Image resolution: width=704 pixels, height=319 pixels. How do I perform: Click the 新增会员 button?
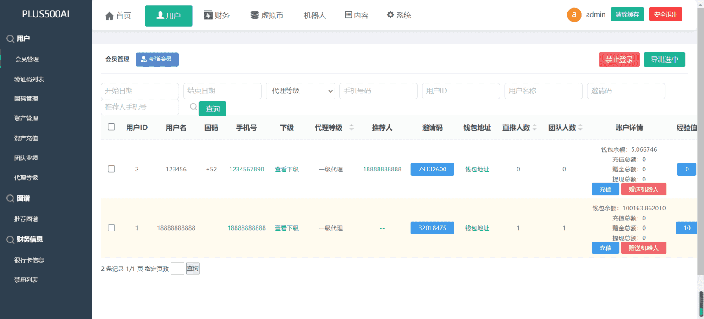[x=157, y=60]
